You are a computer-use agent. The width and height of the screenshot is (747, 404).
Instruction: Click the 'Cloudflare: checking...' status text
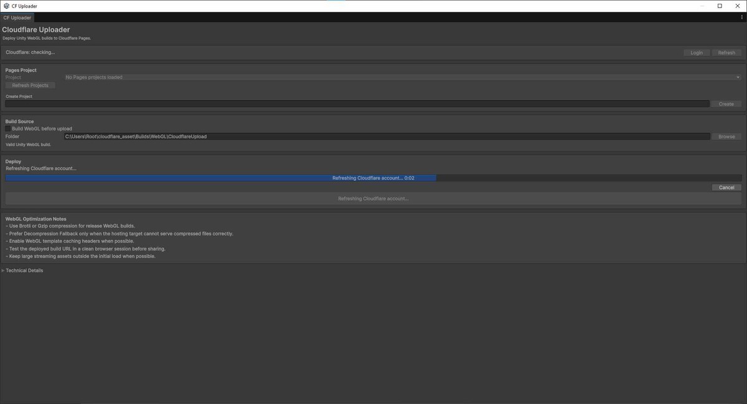[x=31, y=53]
